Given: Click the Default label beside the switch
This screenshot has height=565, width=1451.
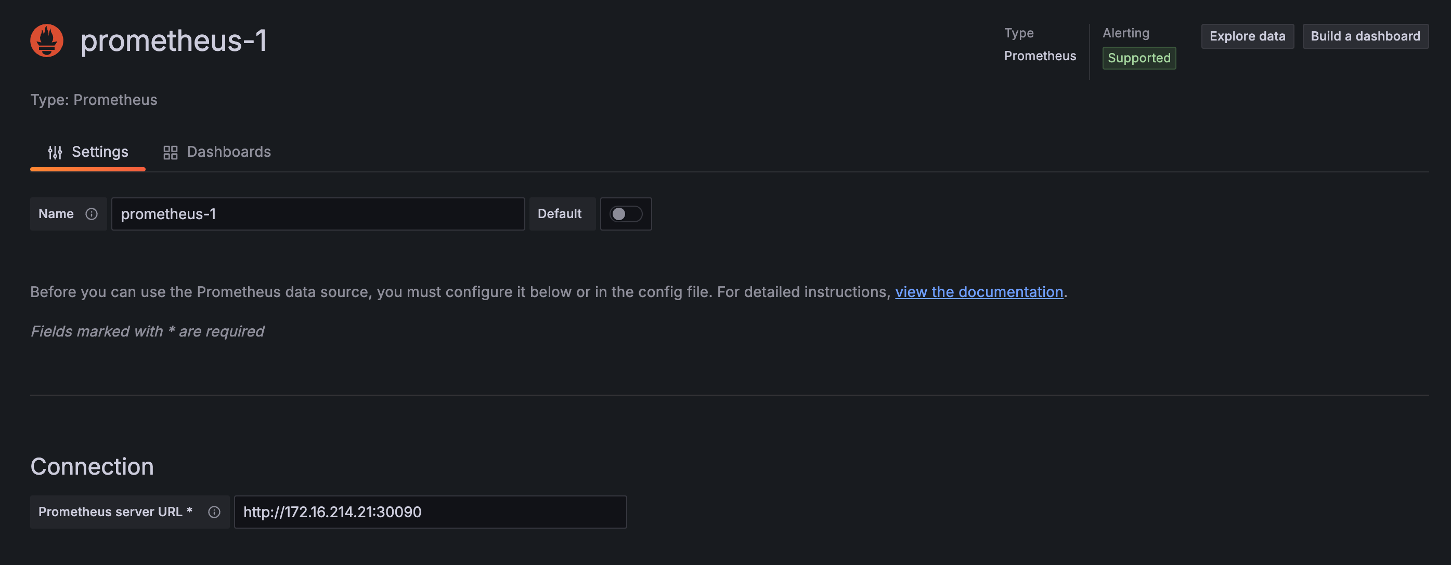Looking at the screenshot, I should pos(559,213).
